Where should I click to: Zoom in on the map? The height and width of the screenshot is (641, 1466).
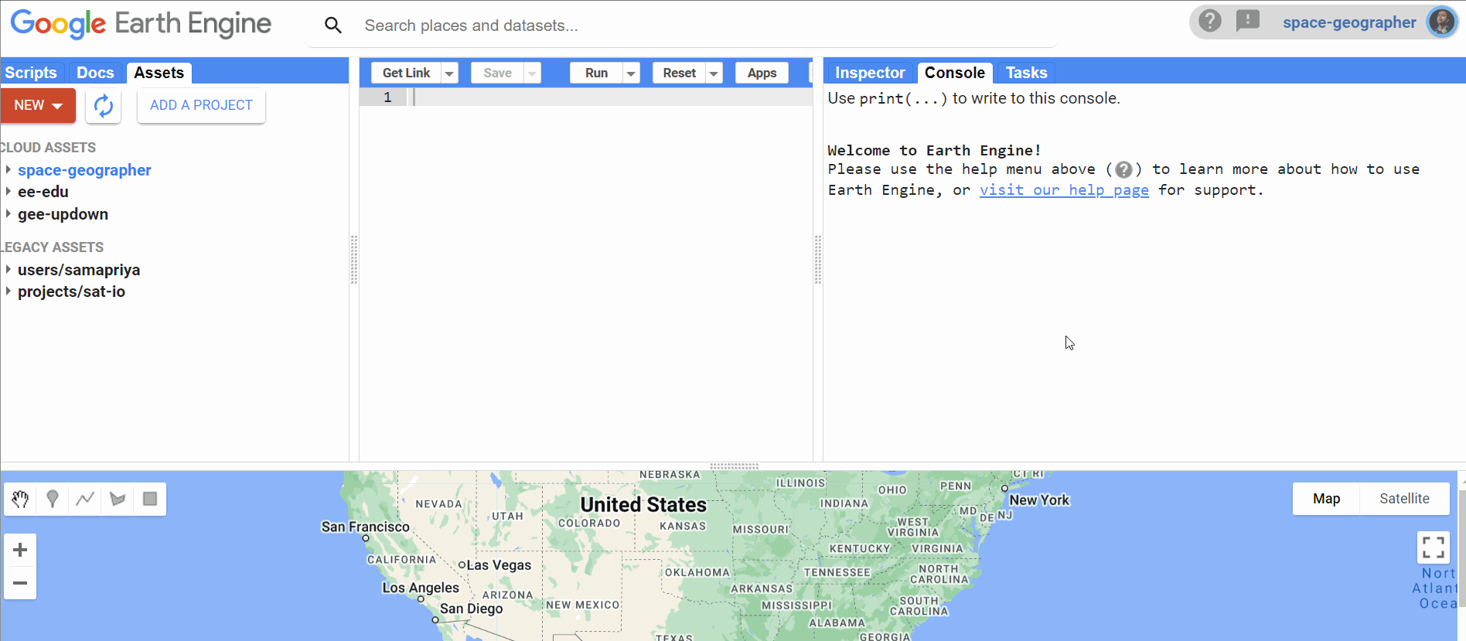pos(20,550)
